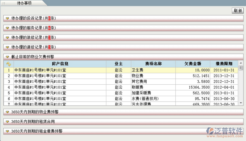Screen dimensions: 246x141
Task: Click the red count in 投诉记录 header
Action: click(50, 18)
